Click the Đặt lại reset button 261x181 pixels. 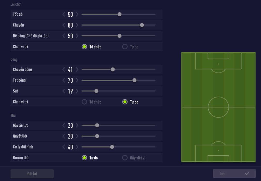[32, 174]
